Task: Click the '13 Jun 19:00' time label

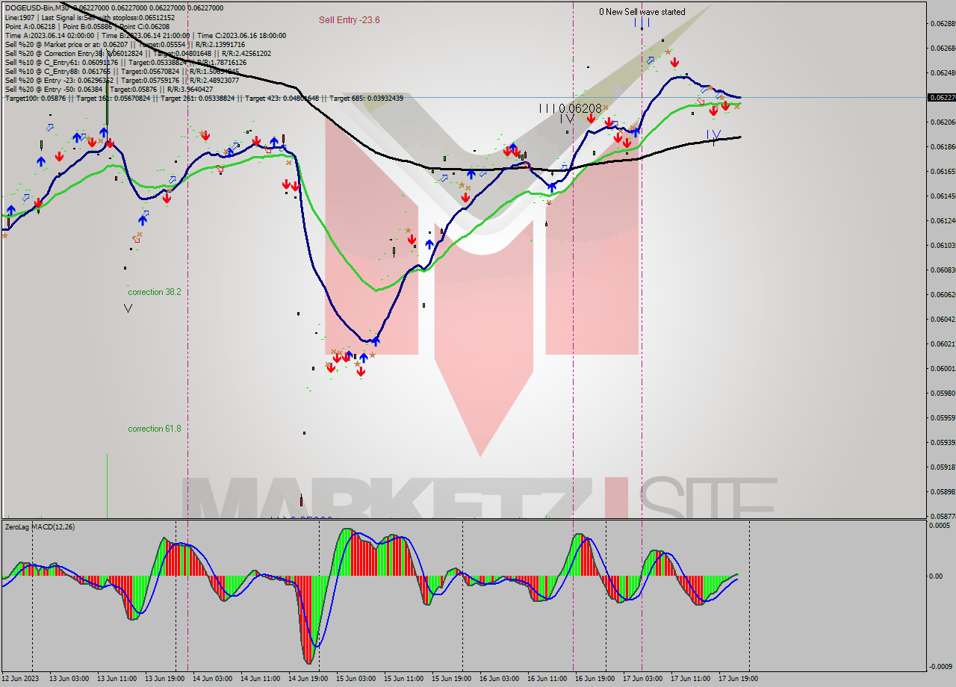Action: click(x=165, y=679)
